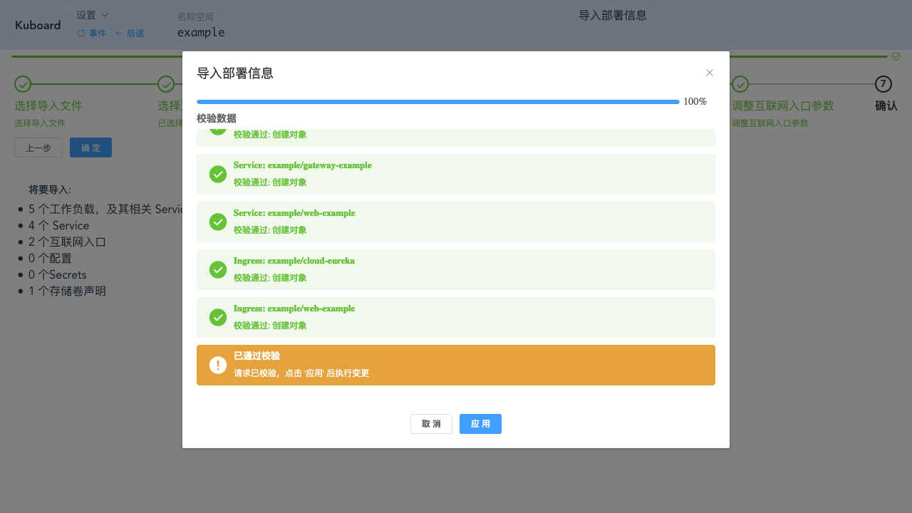Click the back arrow icon before 后退

tap(118, 33)
